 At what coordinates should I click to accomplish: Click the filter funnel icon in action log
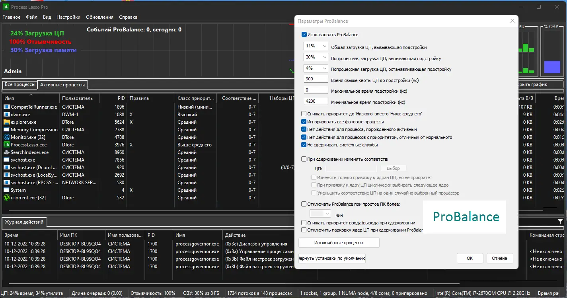(560, 222)
